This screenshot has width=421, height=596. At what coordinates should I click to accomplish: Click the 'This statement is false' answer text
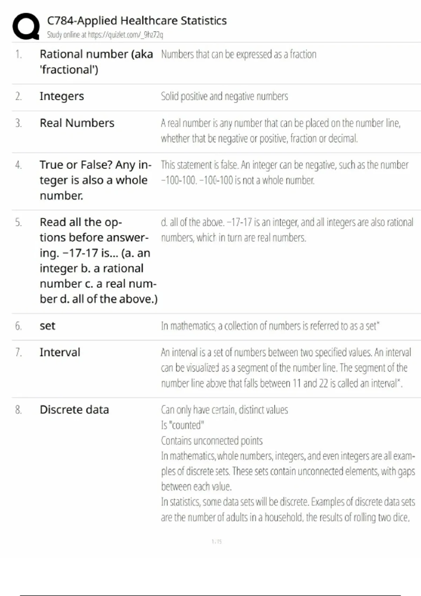[x=285, y=172]
